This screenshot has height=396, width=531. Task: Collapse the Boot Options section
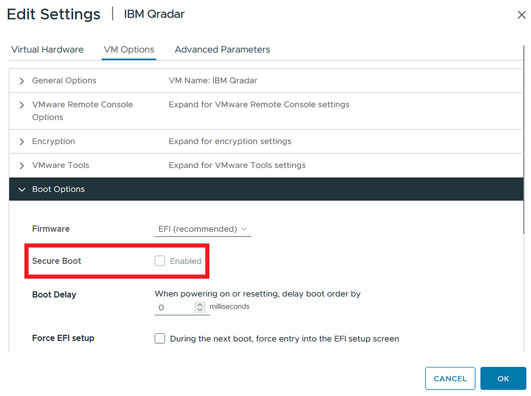pos(22,189)
